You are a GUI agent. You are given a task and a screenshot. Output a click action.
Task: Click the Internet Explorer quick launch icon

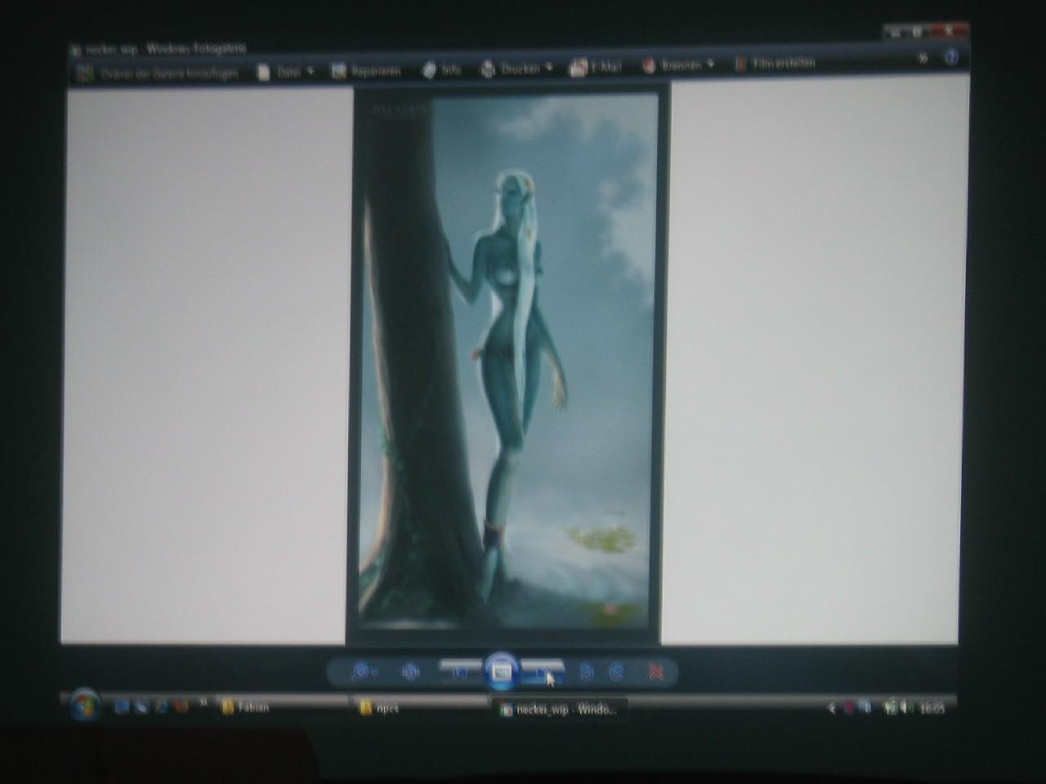coord(161,706)
